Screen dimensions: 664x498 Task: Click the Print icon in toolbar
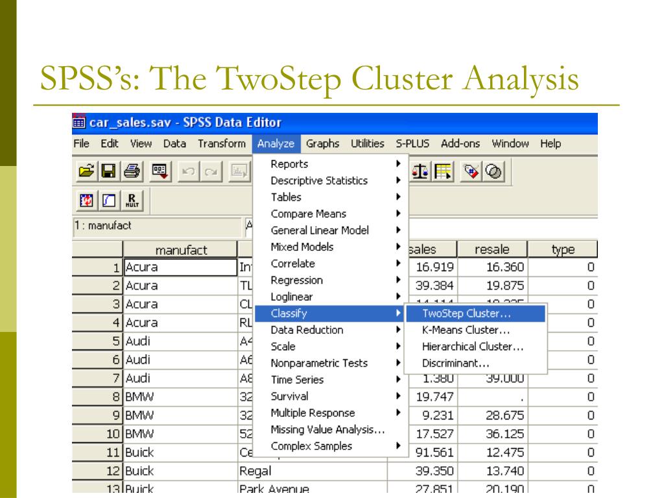coord(132,171)
